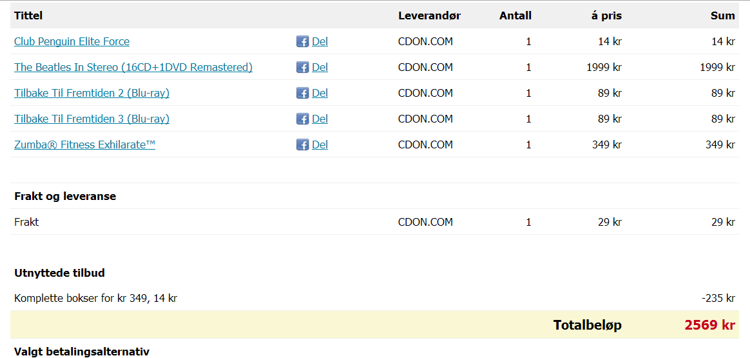The image size is (750, 358).
Task: Click the Del link for Zumba Fitness Exhilarate
Action: [320, 144]
